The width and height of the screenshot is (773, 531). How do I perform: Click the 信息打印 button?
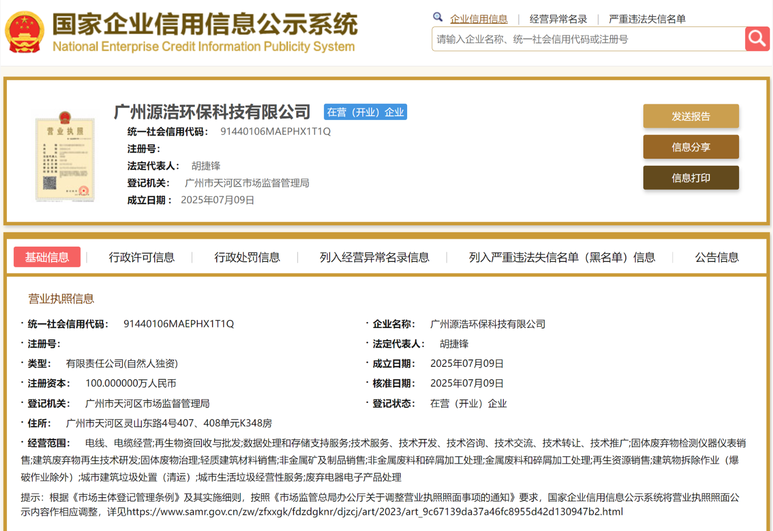691,177
